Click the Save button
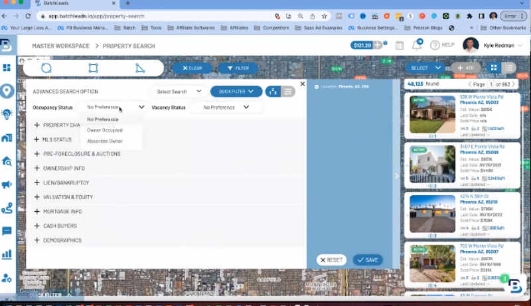This screenshot has height=306, width=531. click(x=368, y=260)
